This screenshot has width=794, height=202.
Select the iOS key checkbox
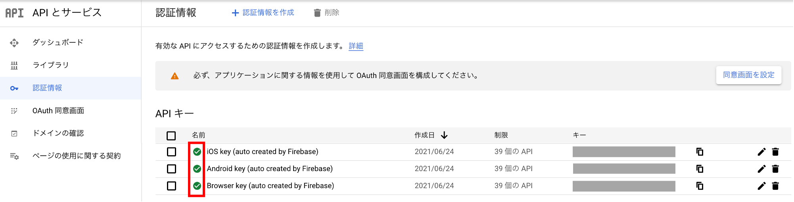171,152
